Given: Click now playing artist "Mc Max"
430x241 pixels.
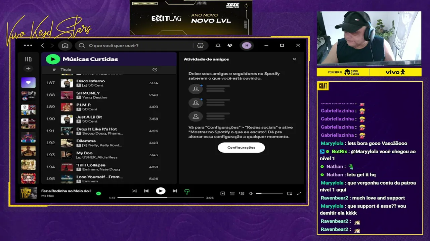Looking at the screenshot, I should click(x=48, y=195).
